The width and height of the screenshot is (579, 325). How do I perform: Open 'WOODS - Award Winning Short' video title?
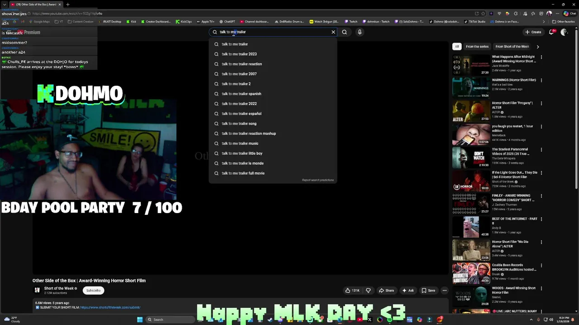[514, 290]
